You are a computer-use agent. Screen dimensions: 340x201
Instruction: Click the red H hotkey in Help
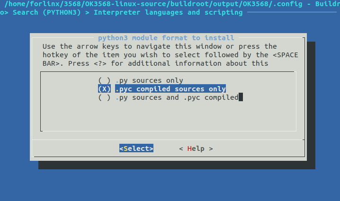pos(189,149)
